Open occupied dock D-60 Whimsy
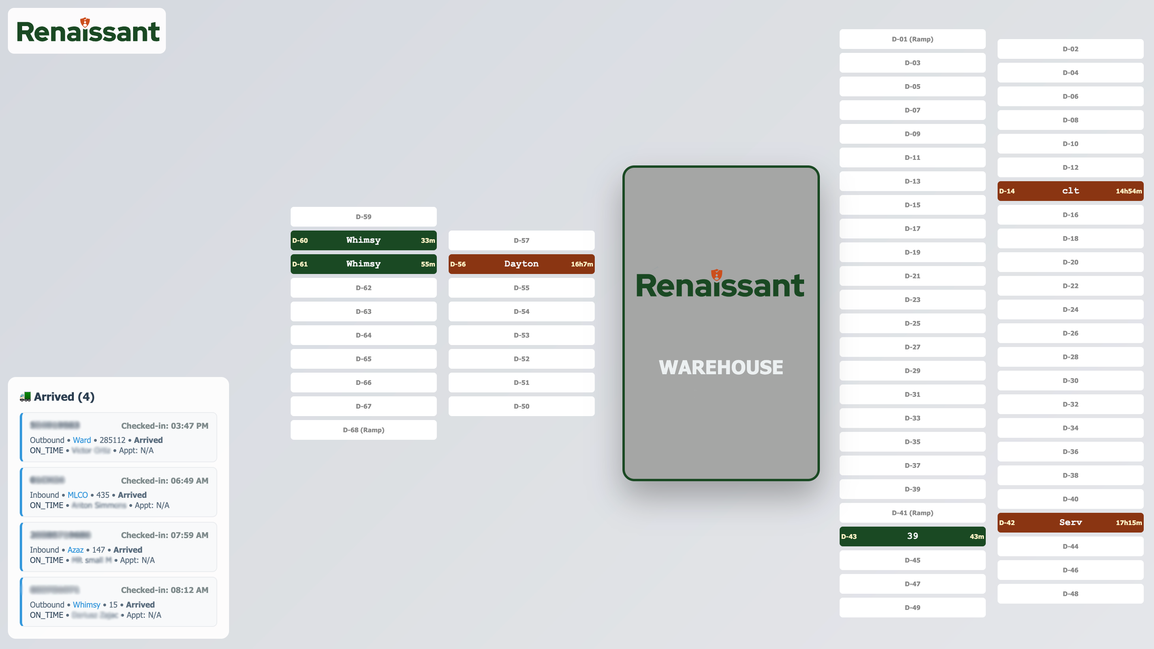The image size is (1154, 649). [363, 240]
